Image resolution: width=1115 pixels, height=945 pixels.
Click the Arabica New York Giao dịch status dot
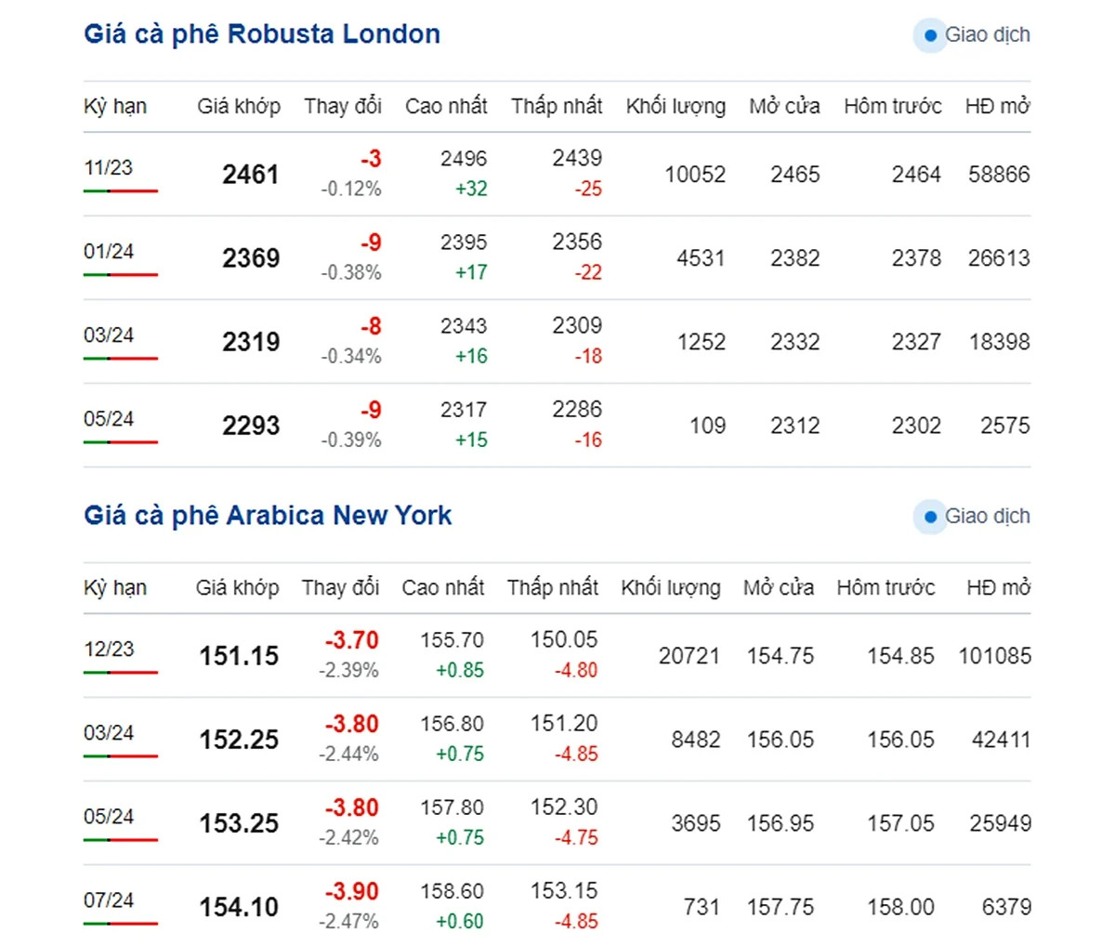click(930, 517)
